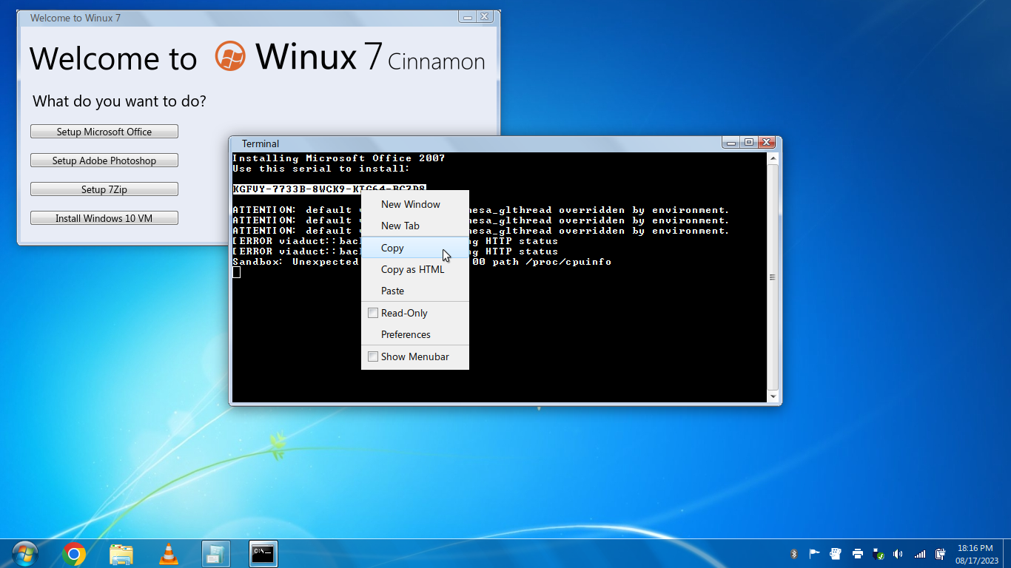Click the Setup 7Zip button

104,189
